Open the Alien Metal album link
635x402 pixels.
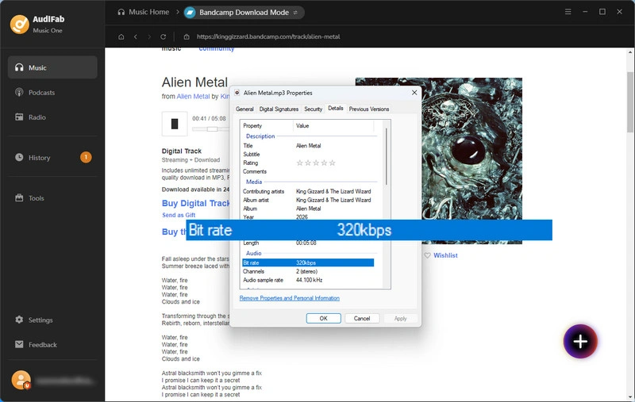[193, 96]
